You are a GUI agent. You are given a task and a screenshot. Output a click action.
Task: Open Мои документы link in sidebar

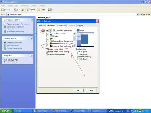(13, 46)
